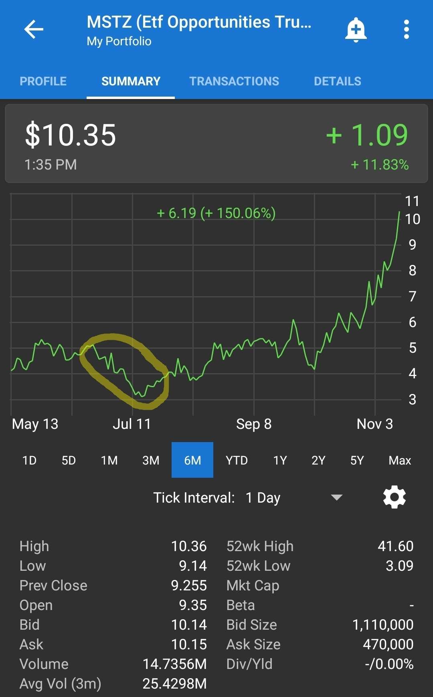
Task: Open the Details tab
Action: coord(337,81)
